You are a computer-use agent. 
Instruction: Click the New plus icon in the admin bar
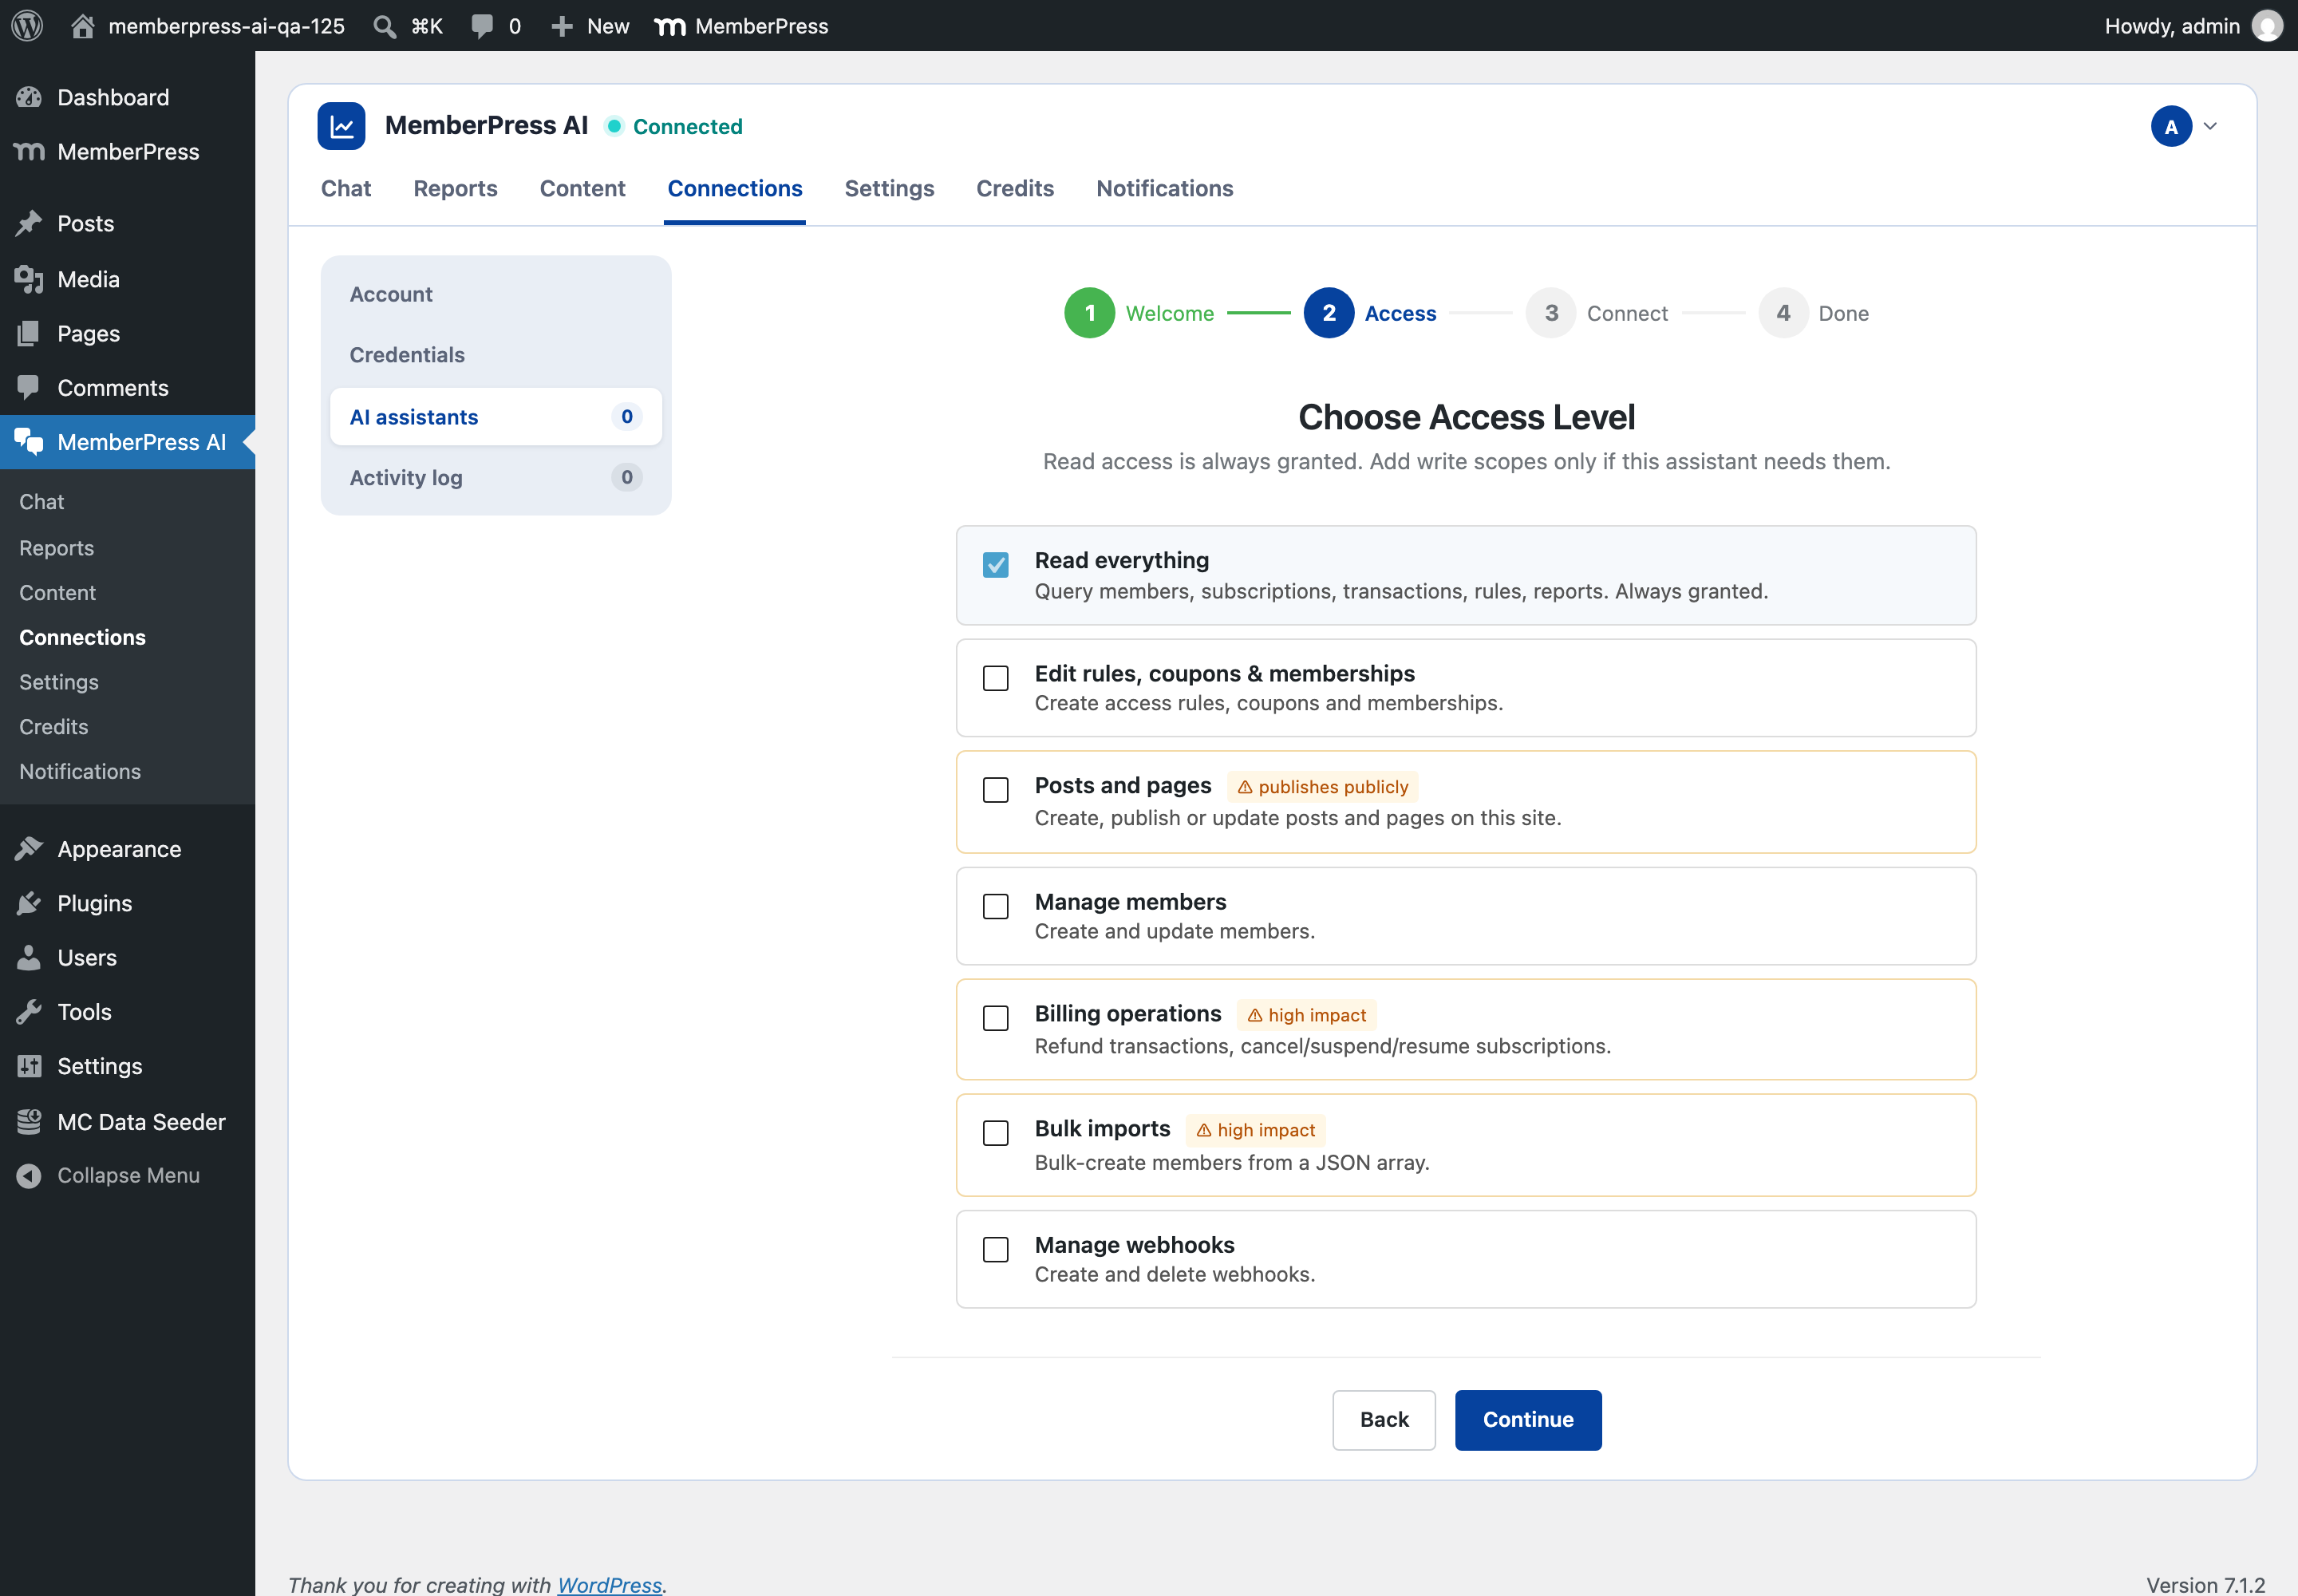[x=562, y=26]
